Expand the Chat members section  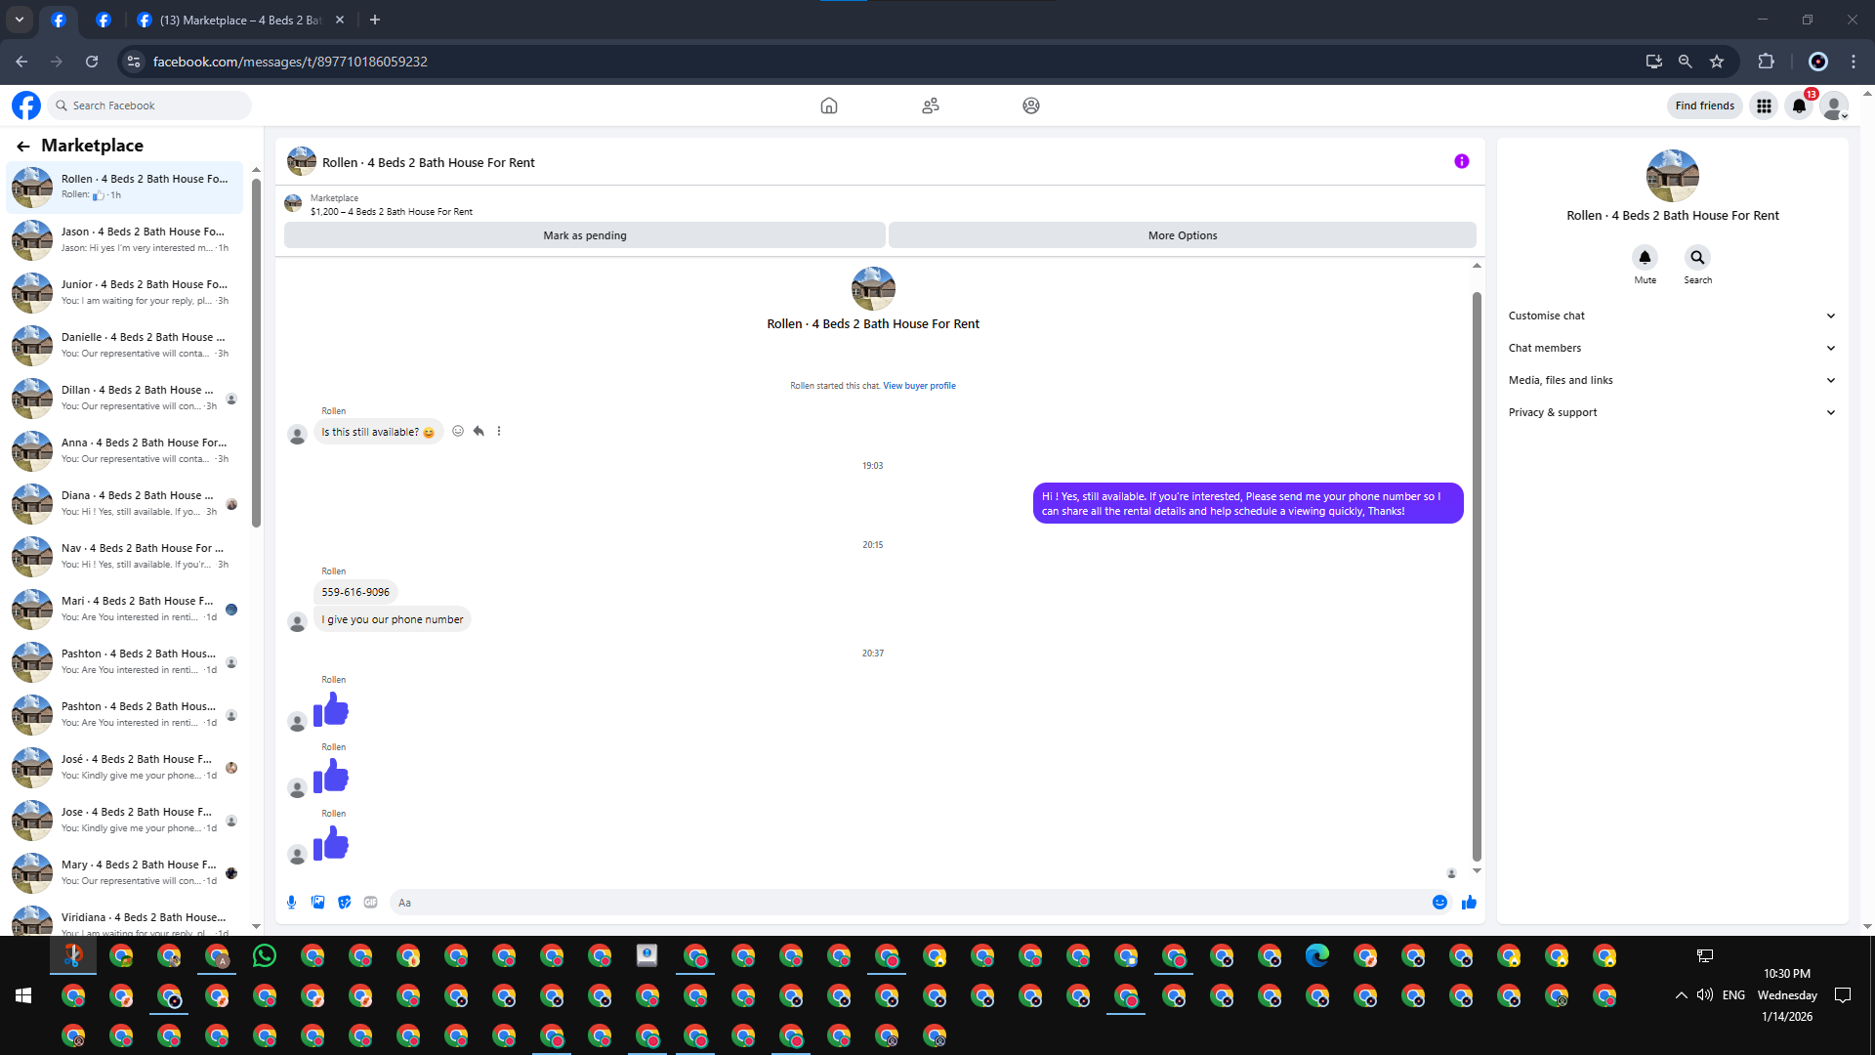click(1672, 348)
